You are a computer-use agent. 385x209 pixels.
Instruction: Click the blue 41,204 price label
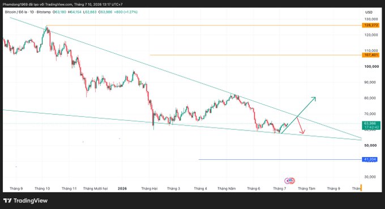click(370, 159)
